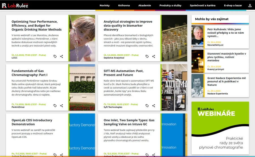This screenshot has width=255, height=157.
Task: Open the Novinky menu
Action: pos(104,5)
